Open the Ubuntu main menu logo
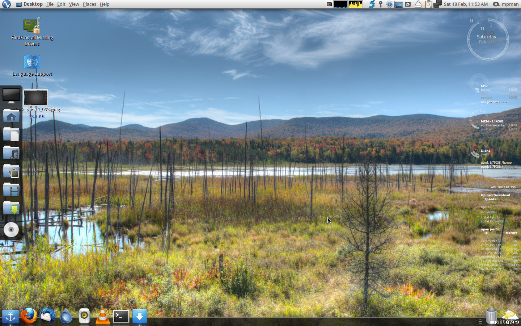The height and width of the screenshot is (326, 521). click(6, 4)
